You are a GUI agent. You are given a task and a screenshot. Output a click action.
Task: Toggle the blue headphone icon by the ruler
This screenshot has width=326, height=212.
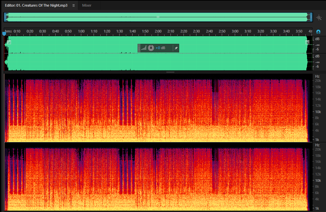pos(318,32)
